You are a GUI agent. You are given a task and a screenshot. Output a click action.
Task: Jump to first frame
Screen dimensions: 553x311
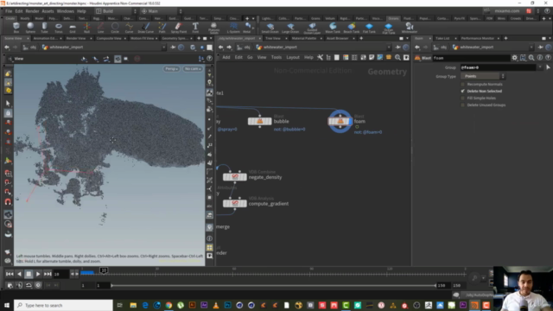(x=10, y=274)
